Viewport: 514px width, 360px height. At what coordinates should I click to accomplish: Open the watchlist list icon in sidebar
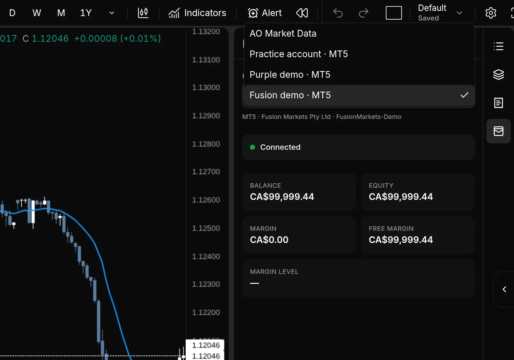498,46
